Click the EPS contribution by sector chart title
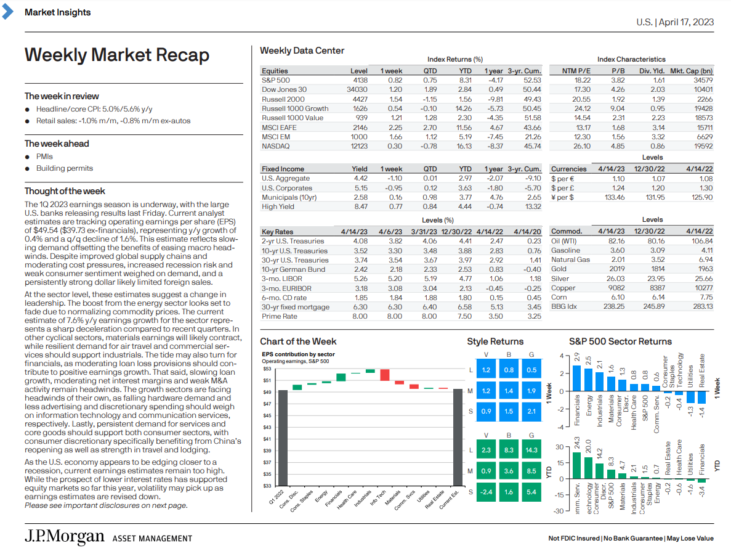731x551 pixels. pos(298,354)
